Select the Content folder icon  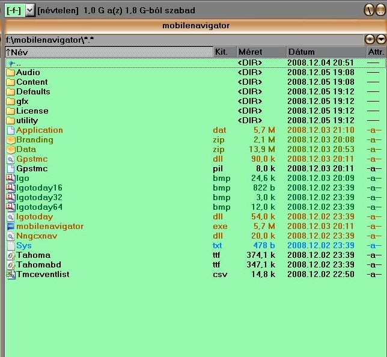click(11, 82)
